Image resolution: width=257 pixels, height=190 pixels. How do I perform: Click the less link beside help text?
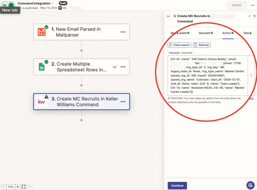[251, 99]
